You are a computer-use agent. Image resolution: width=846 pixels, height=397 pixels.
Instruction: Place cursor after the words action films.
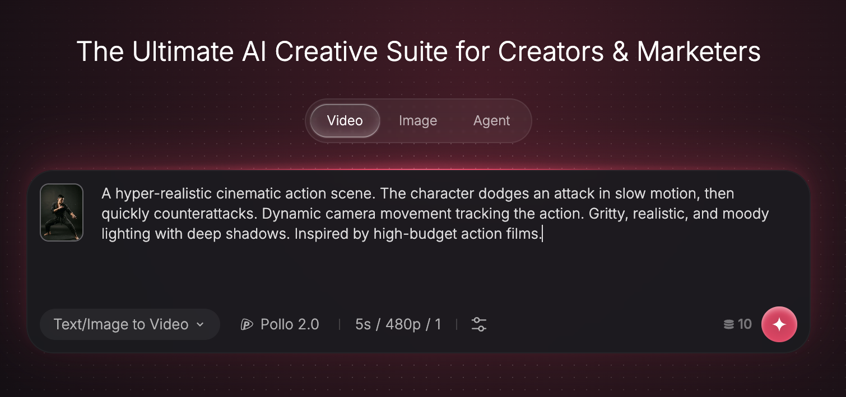pyautogui.click(x=542, y=234)
